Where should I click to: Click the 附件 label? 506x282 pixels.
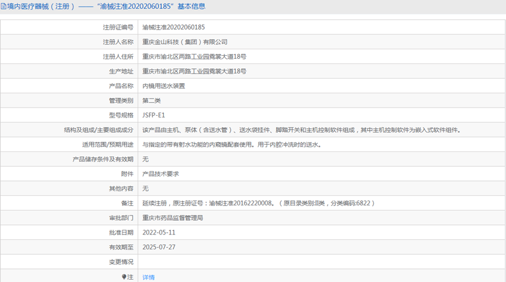tap(127, 174)
